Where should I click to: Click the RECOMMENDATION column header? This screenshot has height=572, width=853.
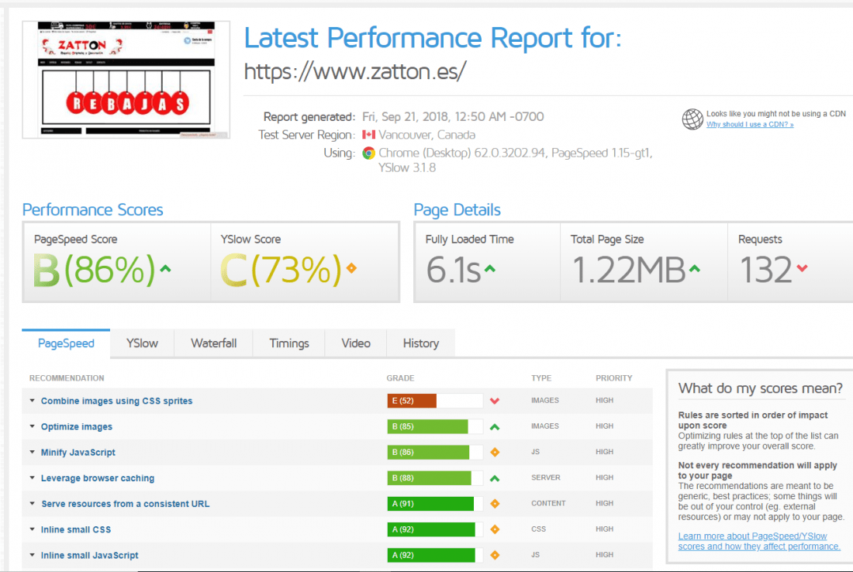pyautogui.click(x=67, y=378)
